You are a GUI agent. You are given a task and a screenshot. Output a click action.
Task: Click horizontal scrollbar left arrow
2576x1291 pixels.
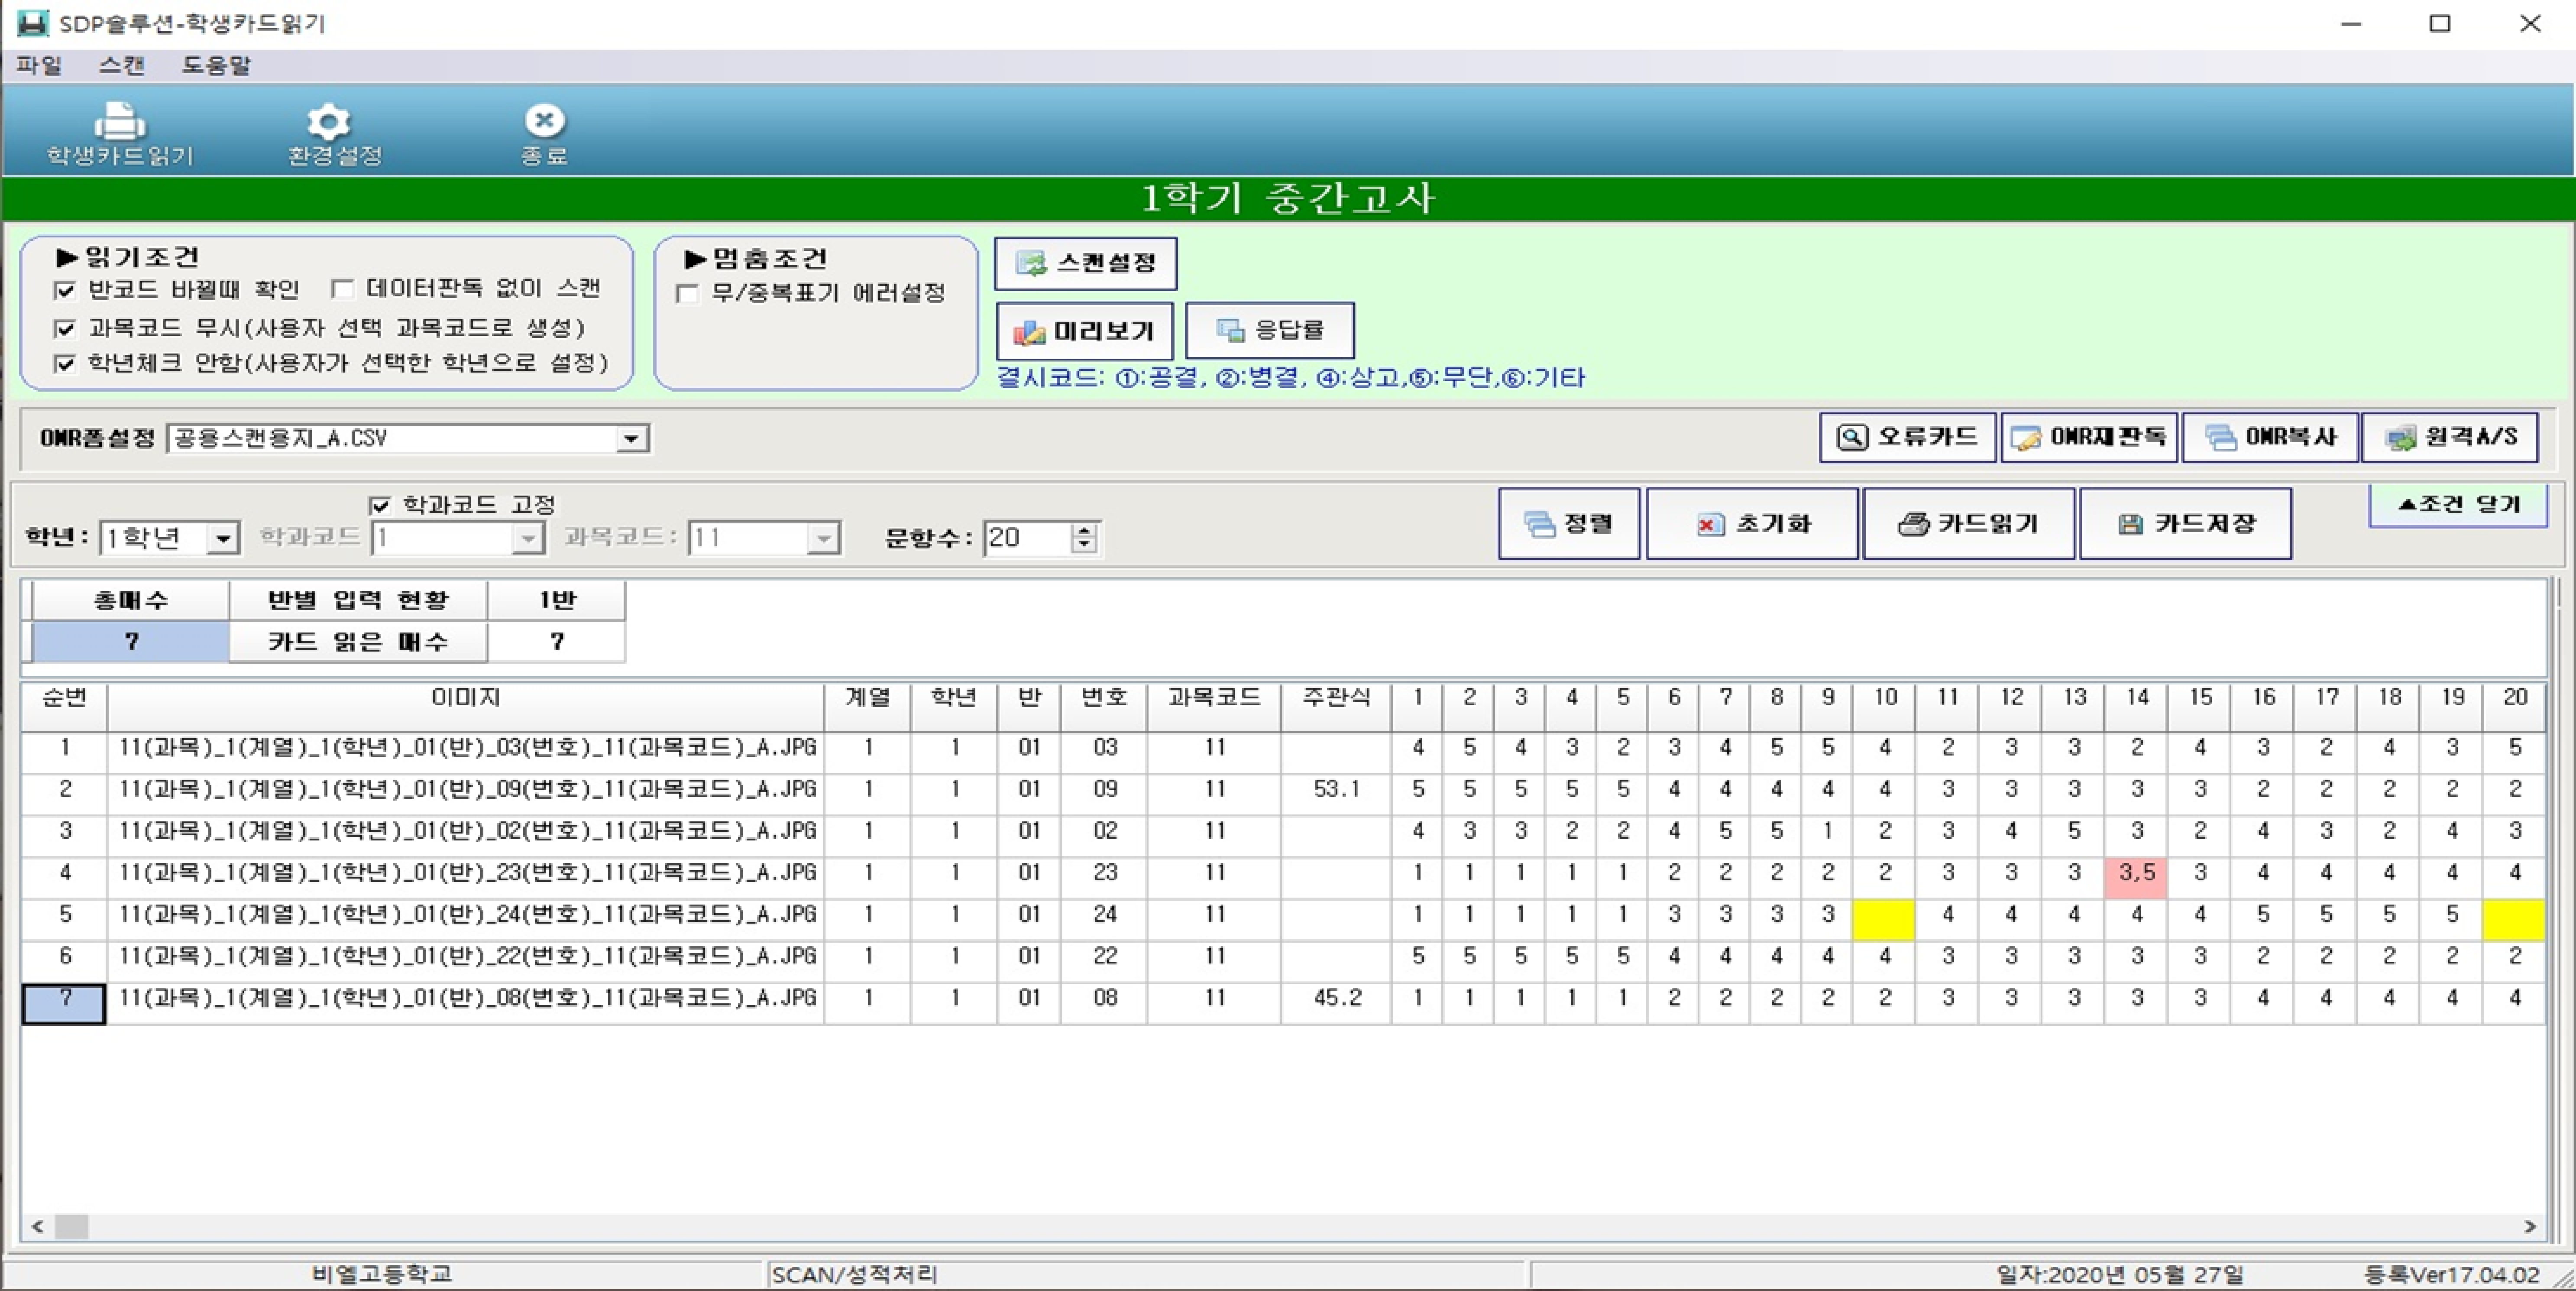coord(38,1226)
